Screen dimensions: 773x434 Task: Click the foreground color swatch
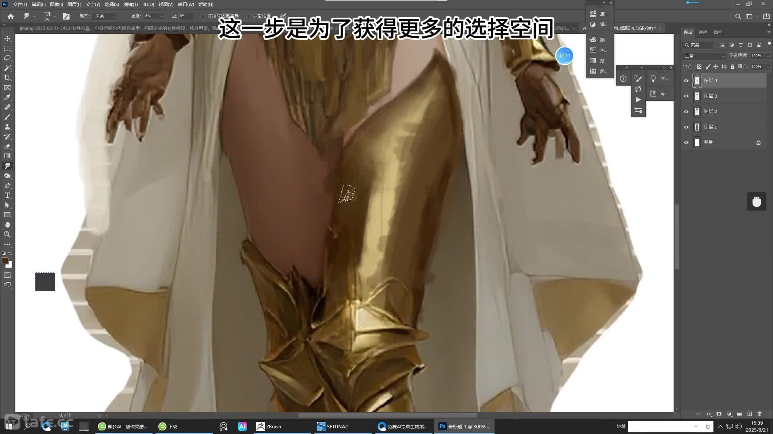point(5,261)
